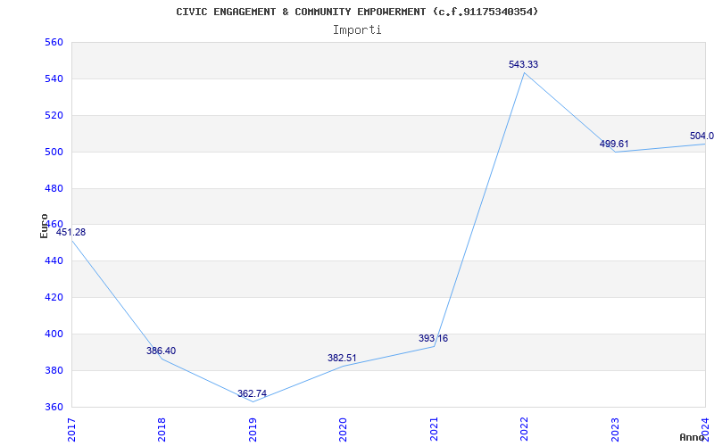The width and height of the screenshot is (714, 446).
Task: Click the 2022 x-axis label
Action: (524, 430)
